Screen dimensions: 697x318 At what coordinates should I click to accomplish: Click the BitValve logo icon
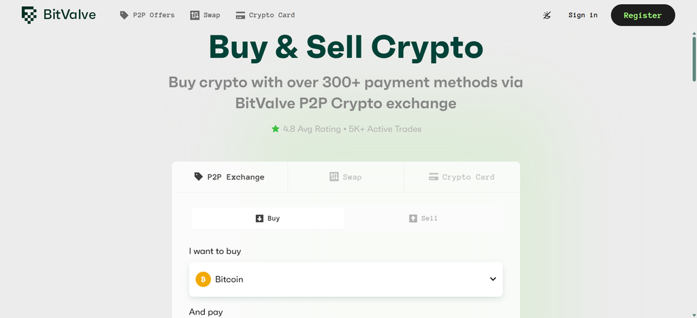coord(29,15)
